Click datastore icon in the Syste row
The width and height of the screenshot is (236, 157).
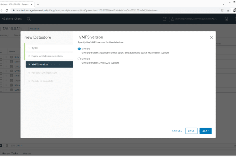coord(12,90)
